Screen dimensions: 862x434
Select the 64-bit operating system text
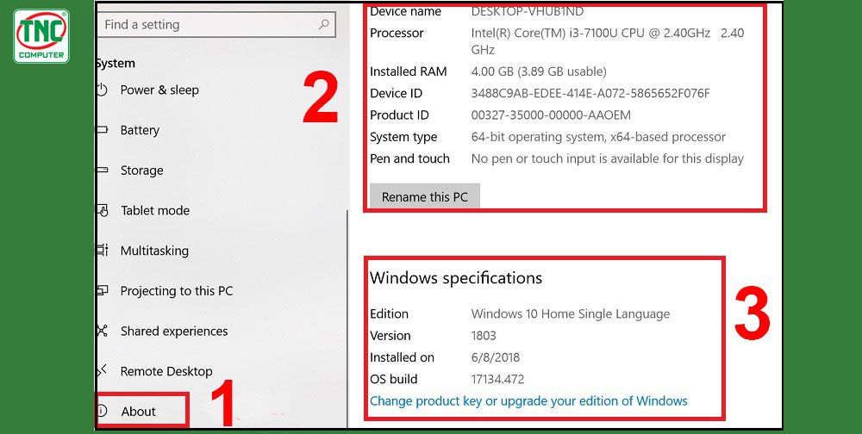(x=598, y=137)
